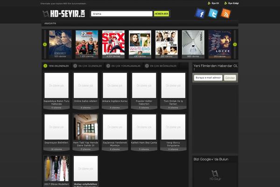Viewport: 280px width, 187px height.
Task: Open the Facebook social icon
Action: click(200, 13)
